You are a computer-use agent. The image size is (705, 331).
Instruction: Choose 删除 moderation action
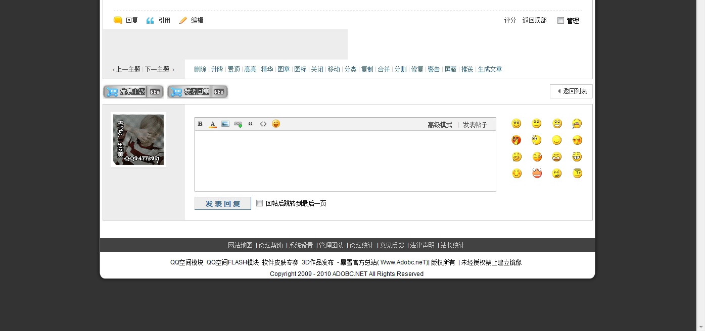pyautogui.click(x=200, y=70)
